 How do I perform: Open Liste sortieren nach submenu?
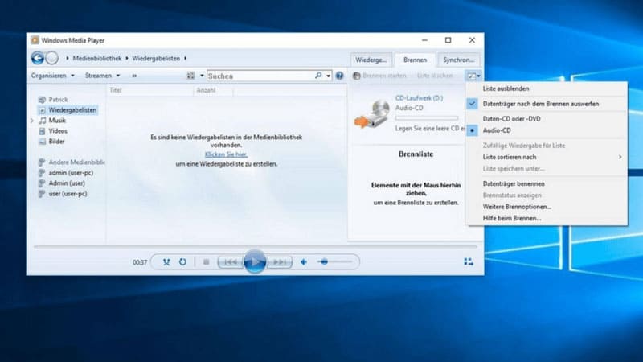coord(547,157)
